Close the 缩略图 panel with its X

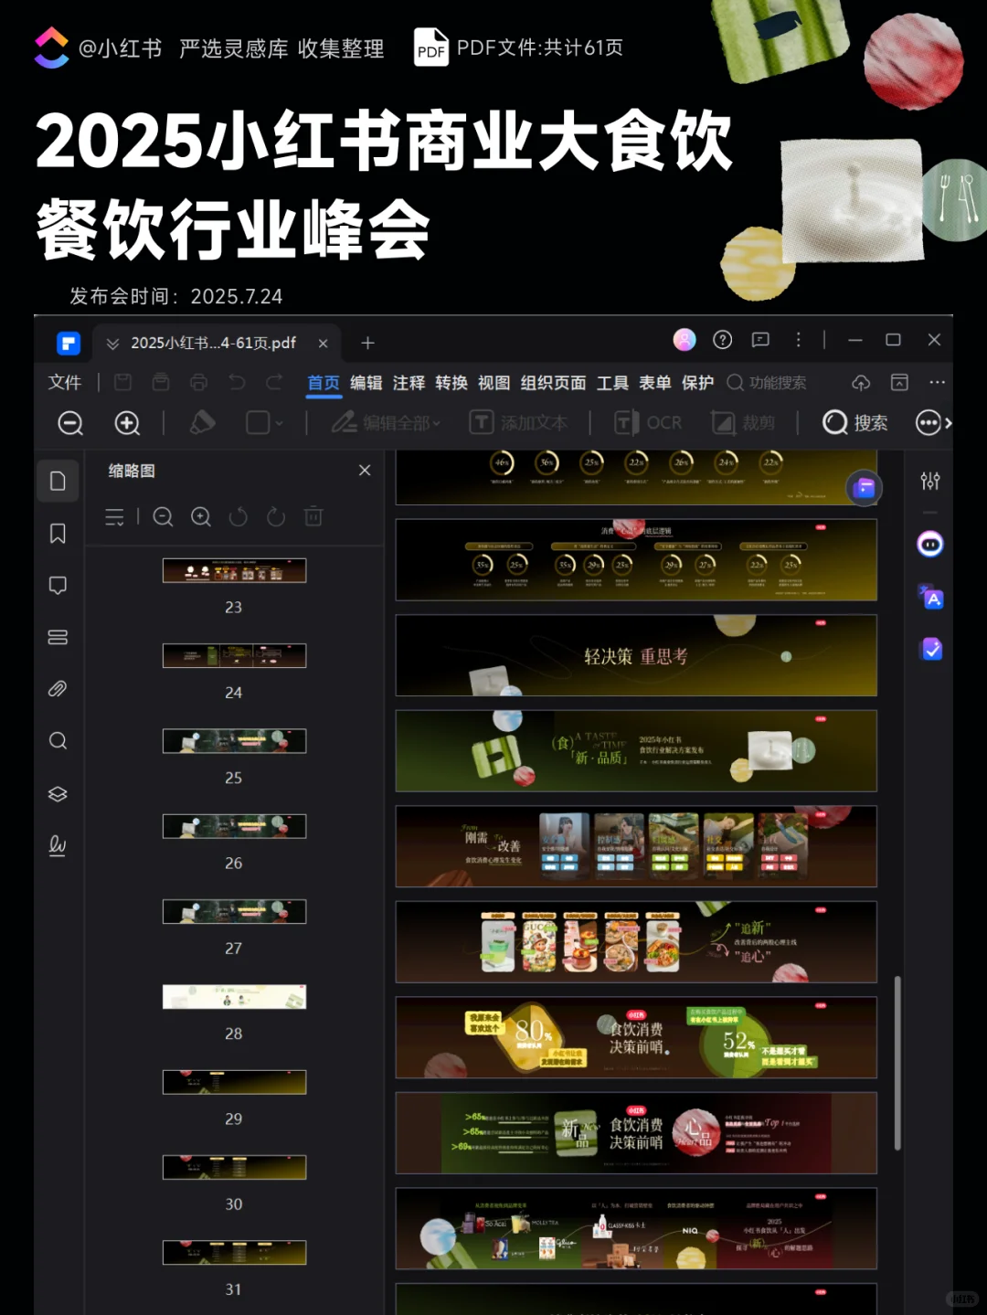click(x=365, y=470)
